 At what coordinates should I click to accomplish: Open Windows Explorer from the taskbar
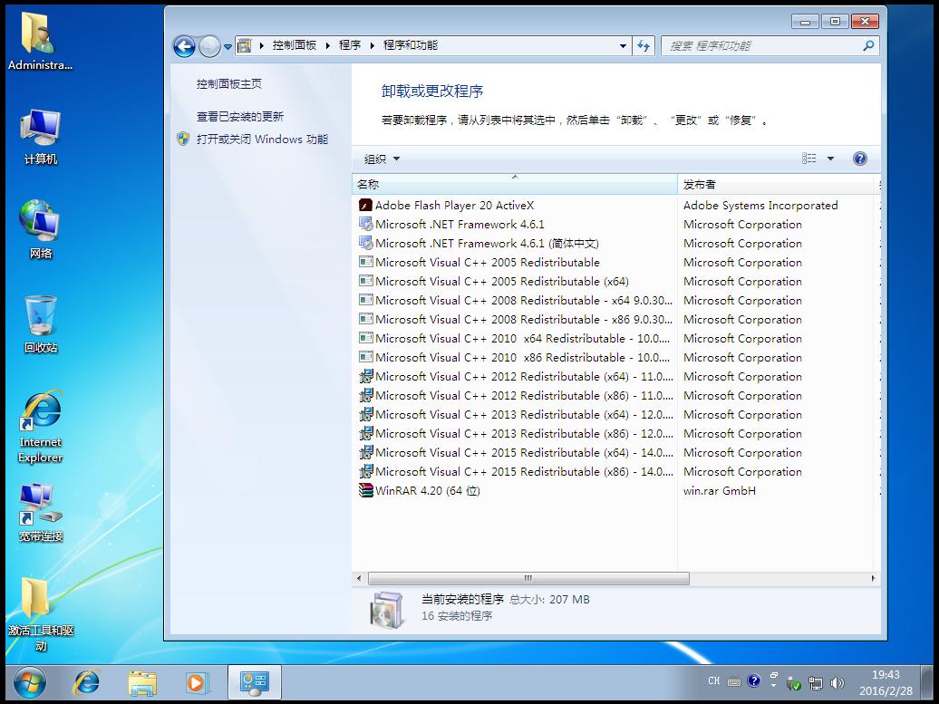click(142, 682)
